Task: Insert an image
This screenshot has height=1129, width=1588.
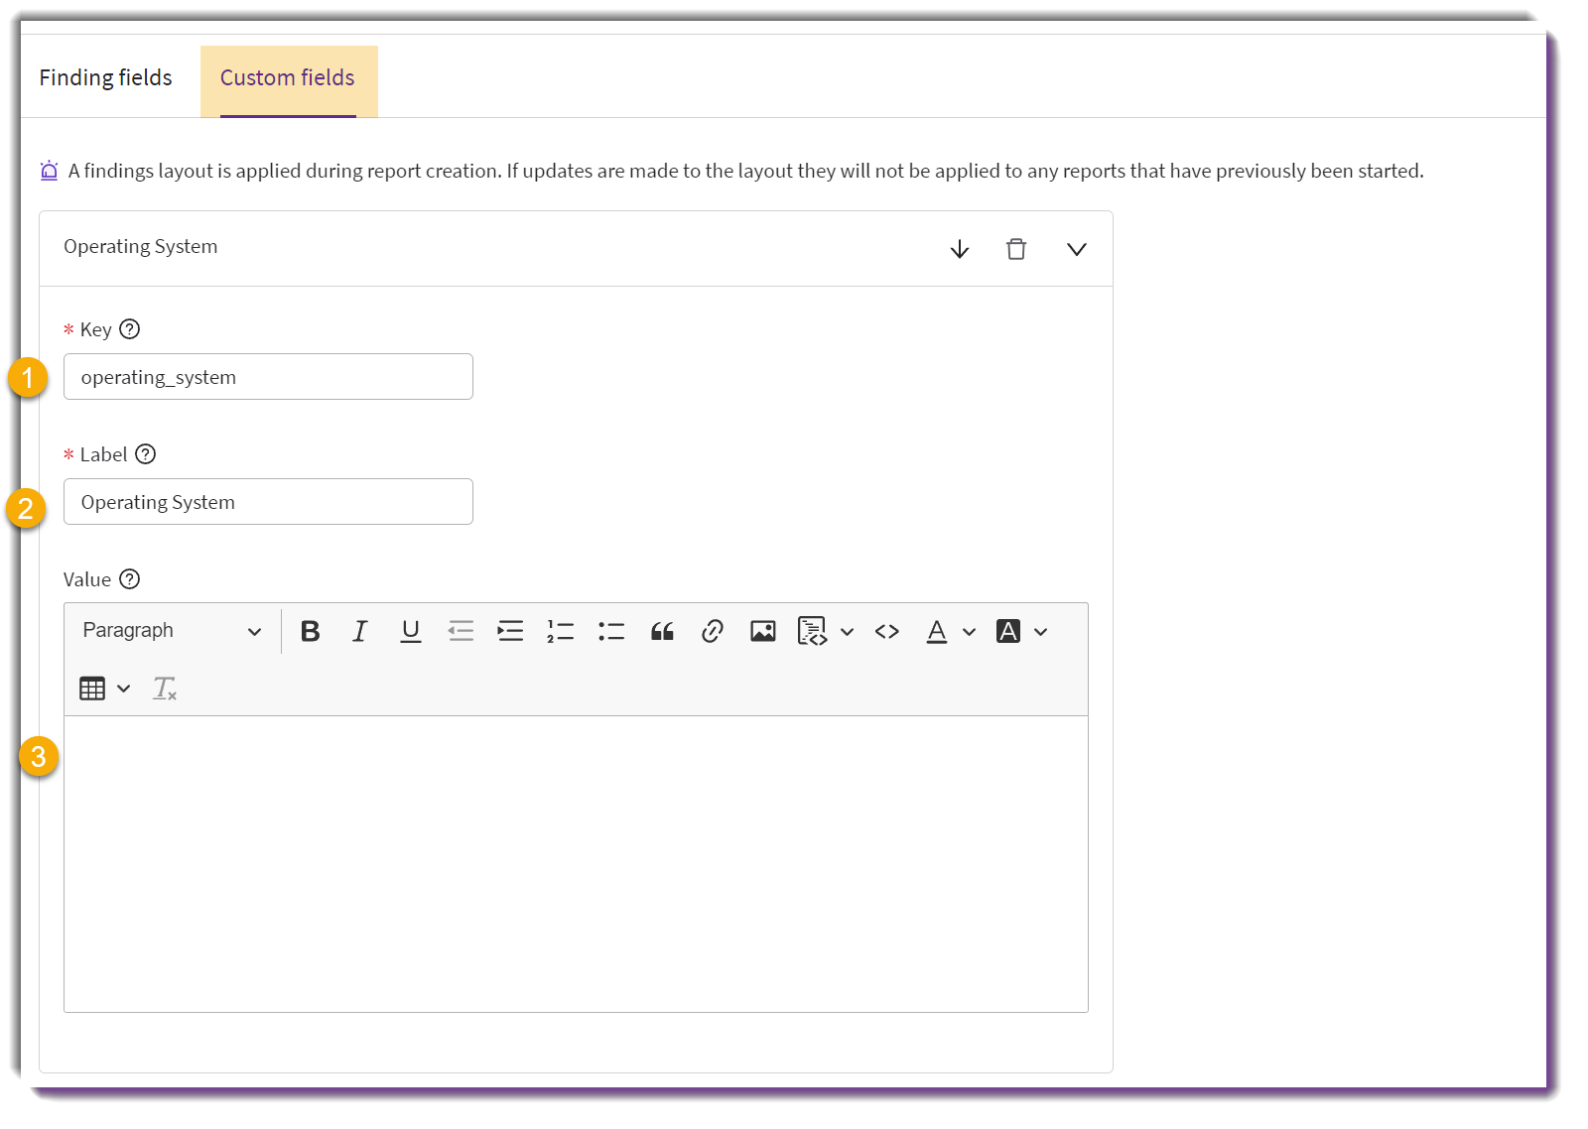Action: (763, 631)
